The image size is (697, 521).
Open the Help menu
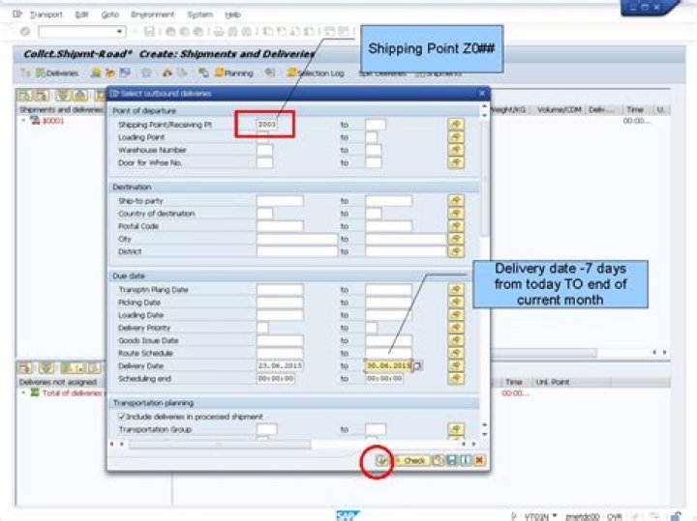click(232, 14)
